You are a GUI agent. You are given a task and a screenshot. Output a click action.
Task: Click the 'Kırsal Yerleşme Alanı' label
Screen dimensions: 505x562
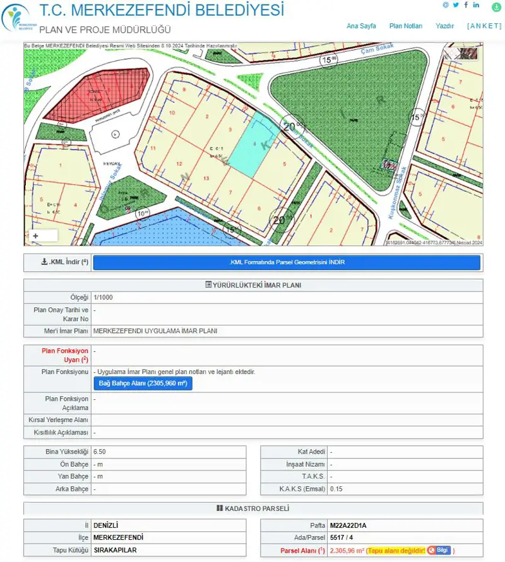tap(58, 419)
